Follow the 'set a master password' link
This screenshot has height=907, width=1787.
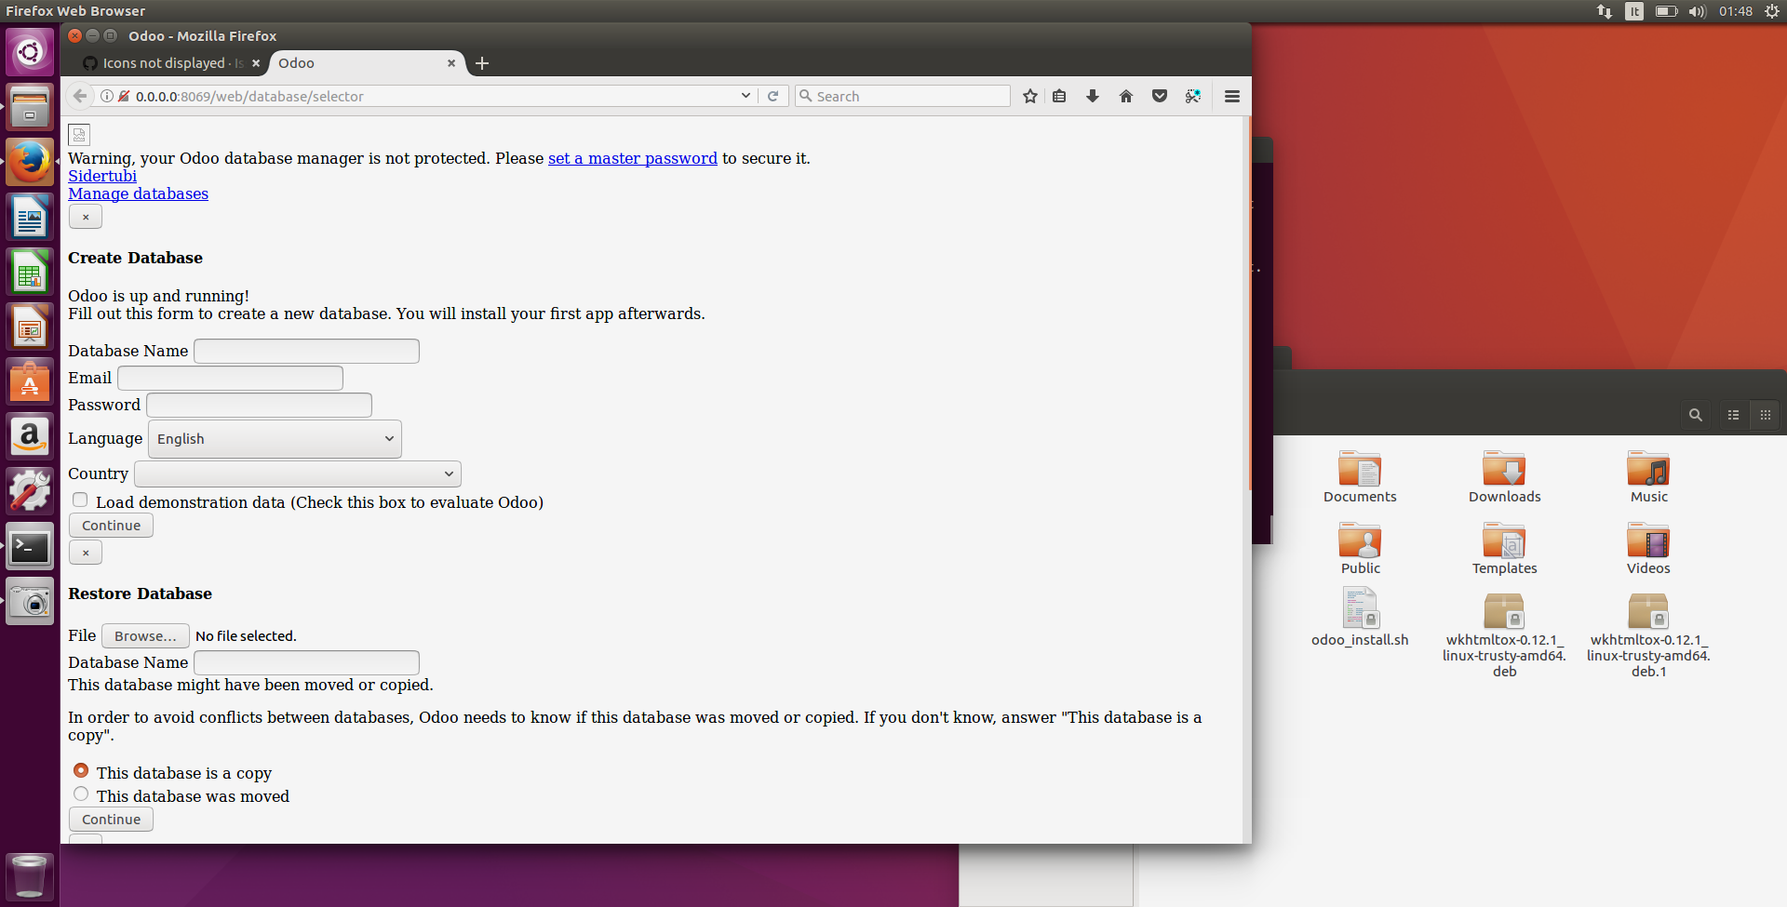point(632,158)
